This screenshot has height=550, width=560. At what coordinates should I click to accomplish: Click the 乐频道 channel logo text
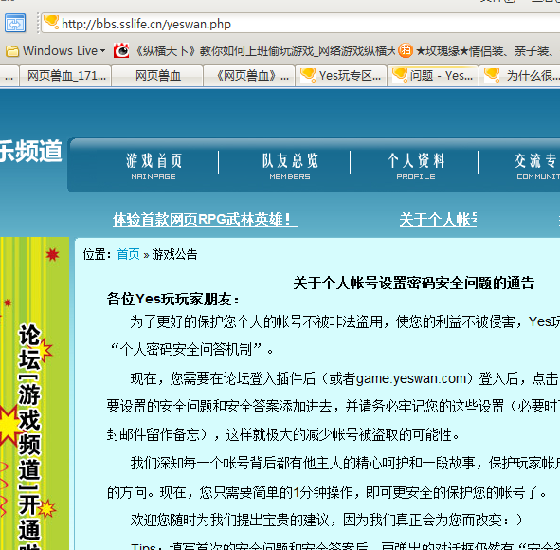pos(30,152)
